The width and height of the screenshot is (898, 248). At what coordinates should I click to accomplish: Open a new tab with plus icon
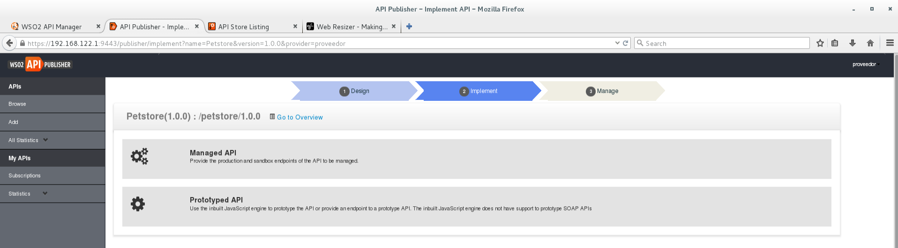pos(409,27)
